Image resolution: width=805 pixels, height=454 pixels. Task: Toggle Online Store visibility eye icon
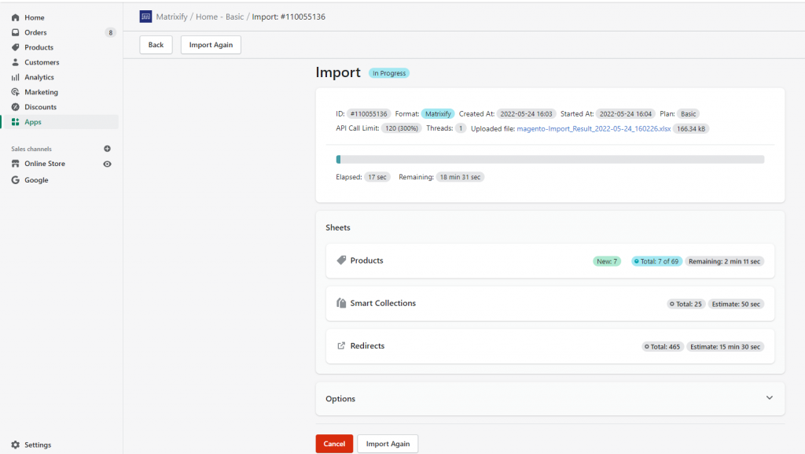tap(108, 164)
